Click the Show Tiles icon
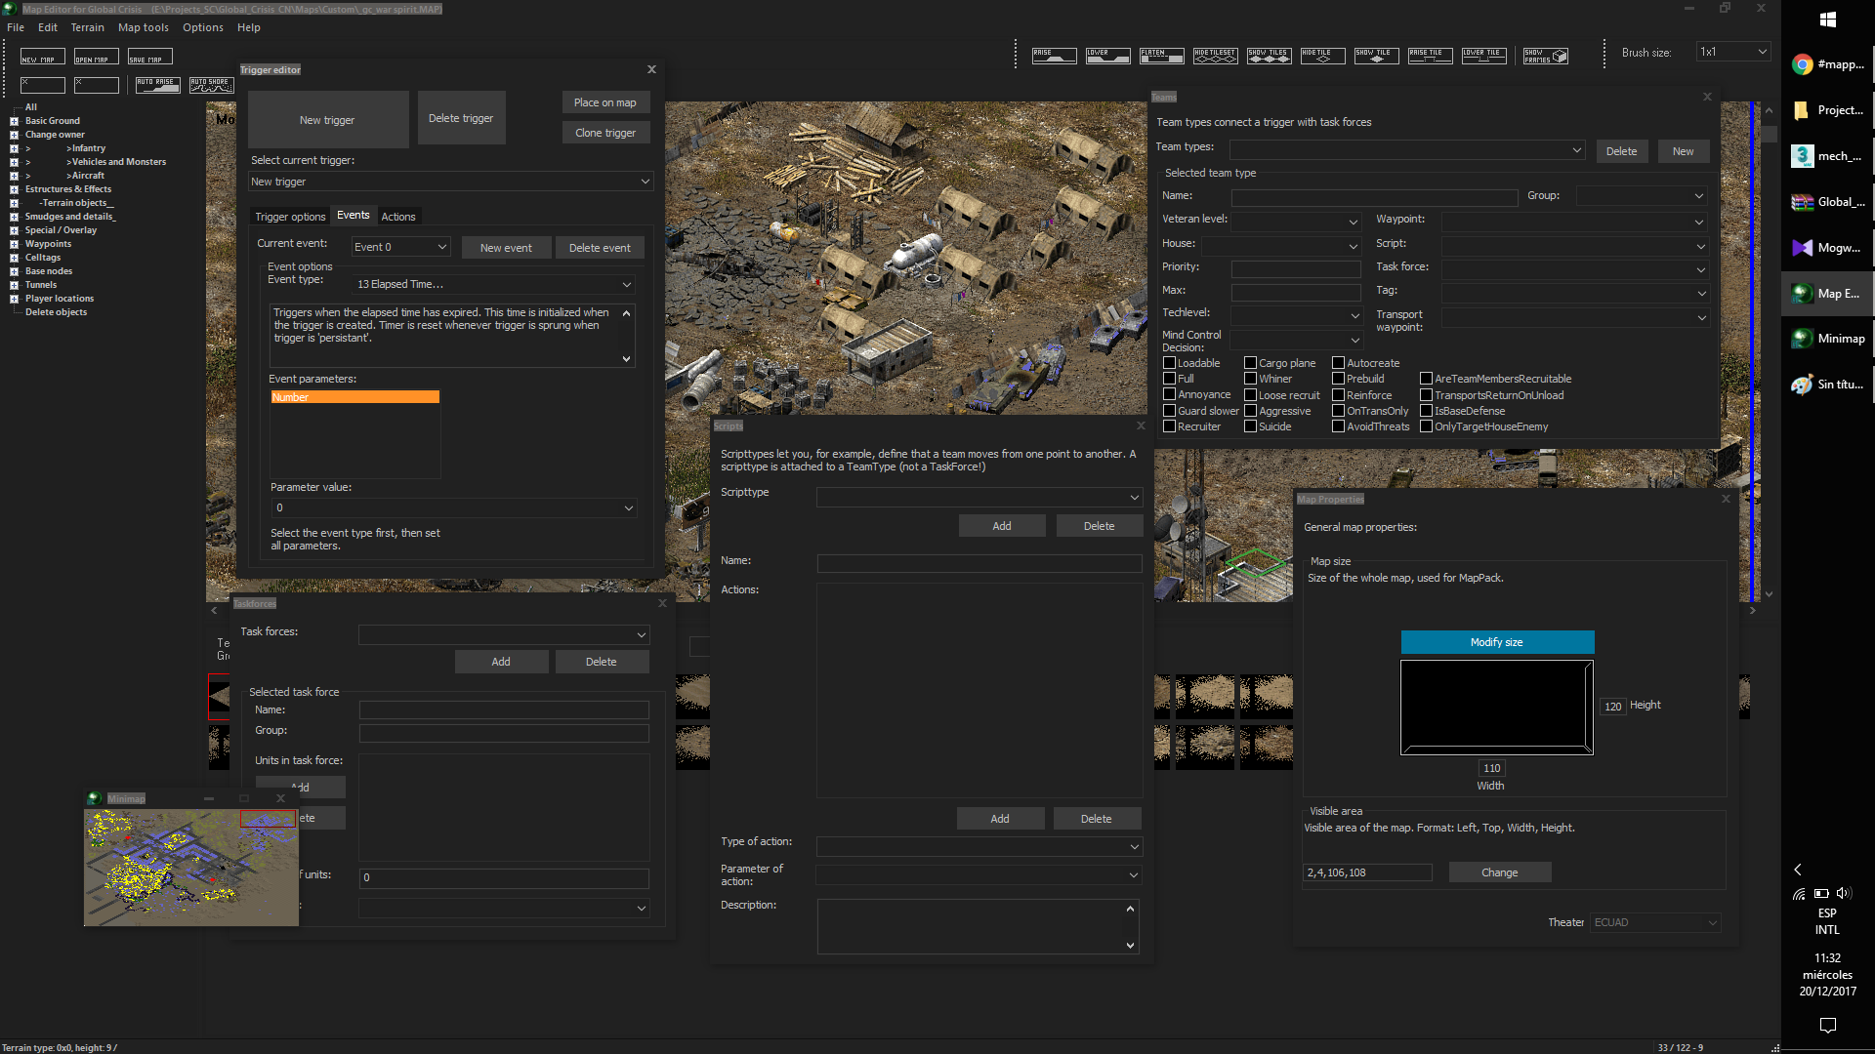The height and width of the screenshot is (1054, 1875). [x=1269, y=56]
